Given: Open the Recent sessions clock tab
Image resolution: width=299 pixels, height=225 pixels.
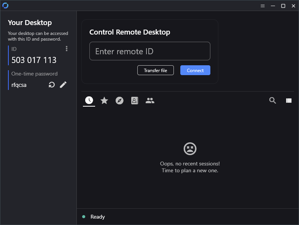Looking at the screenshot, I should pos(89,100).
